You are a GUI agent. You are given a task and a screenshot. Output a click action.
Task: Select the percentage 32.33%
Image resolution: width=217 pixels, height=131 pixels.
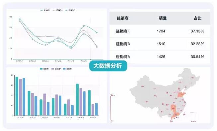(197, 44)
